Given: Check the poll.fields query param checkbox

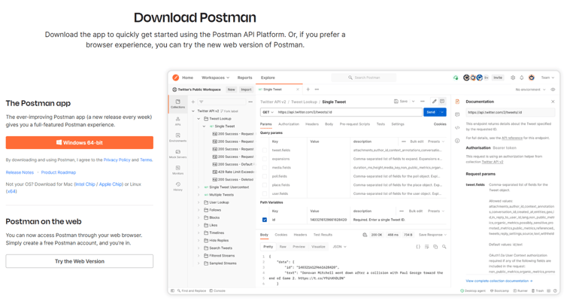Looking at the screenshot, I should pos(265,176).
